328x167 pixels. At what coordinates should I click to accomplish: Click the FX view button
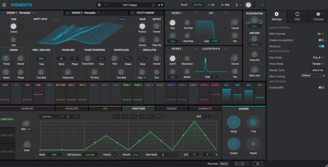click(x=211, y=5)
